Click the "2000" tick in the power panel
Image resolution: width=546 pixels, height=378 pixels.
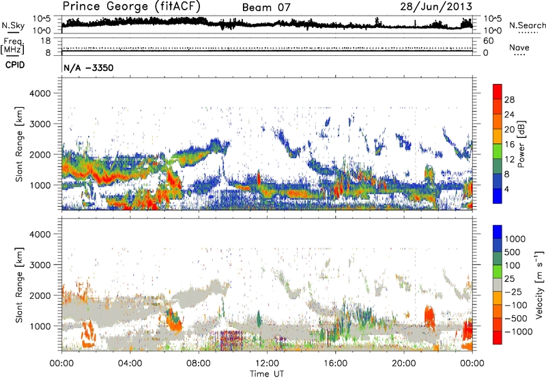coord(40,154)
